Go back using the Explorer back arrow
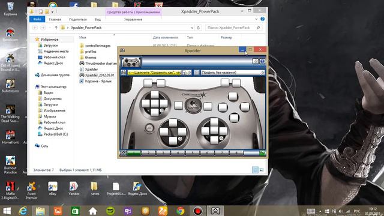 click(35, 28)
